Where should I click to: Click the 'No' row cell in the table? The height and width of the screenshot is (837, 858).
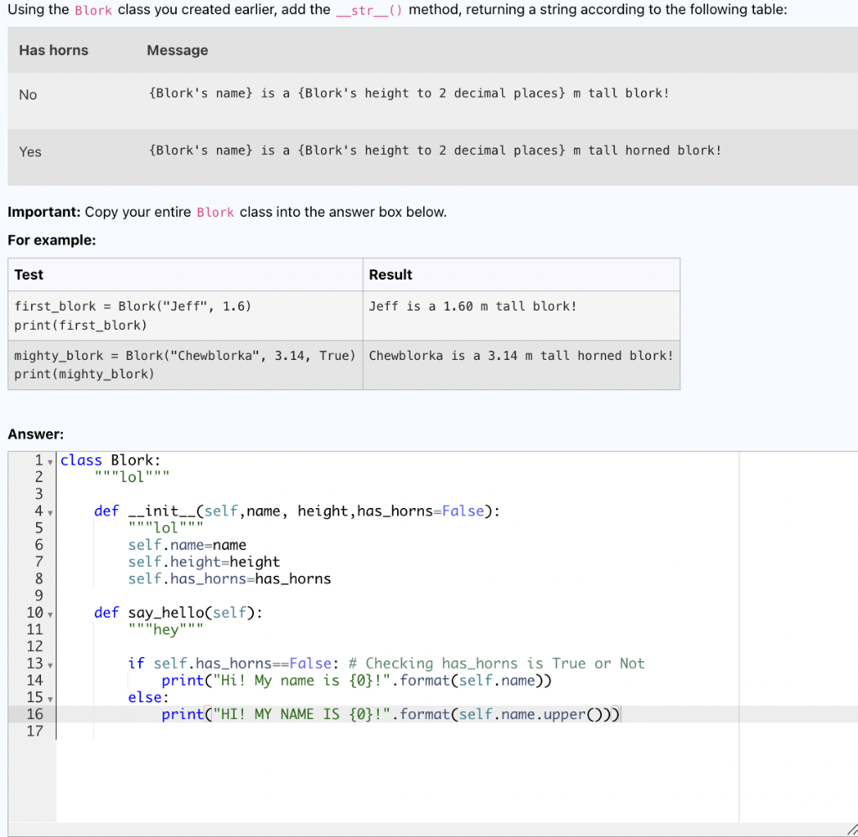point(28,95)
